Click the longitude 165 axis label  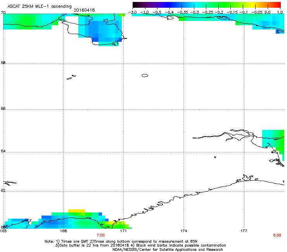point(3,231)
